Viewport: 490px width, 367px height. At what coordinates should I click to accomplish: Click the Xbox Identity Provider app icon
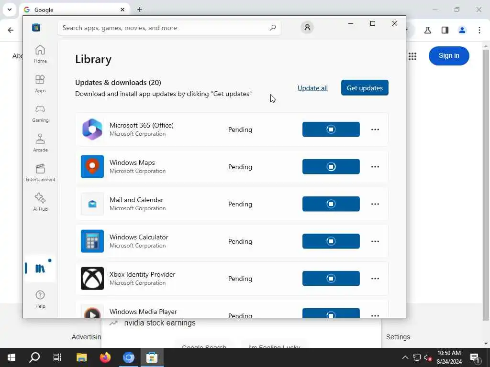coord(92,279)
